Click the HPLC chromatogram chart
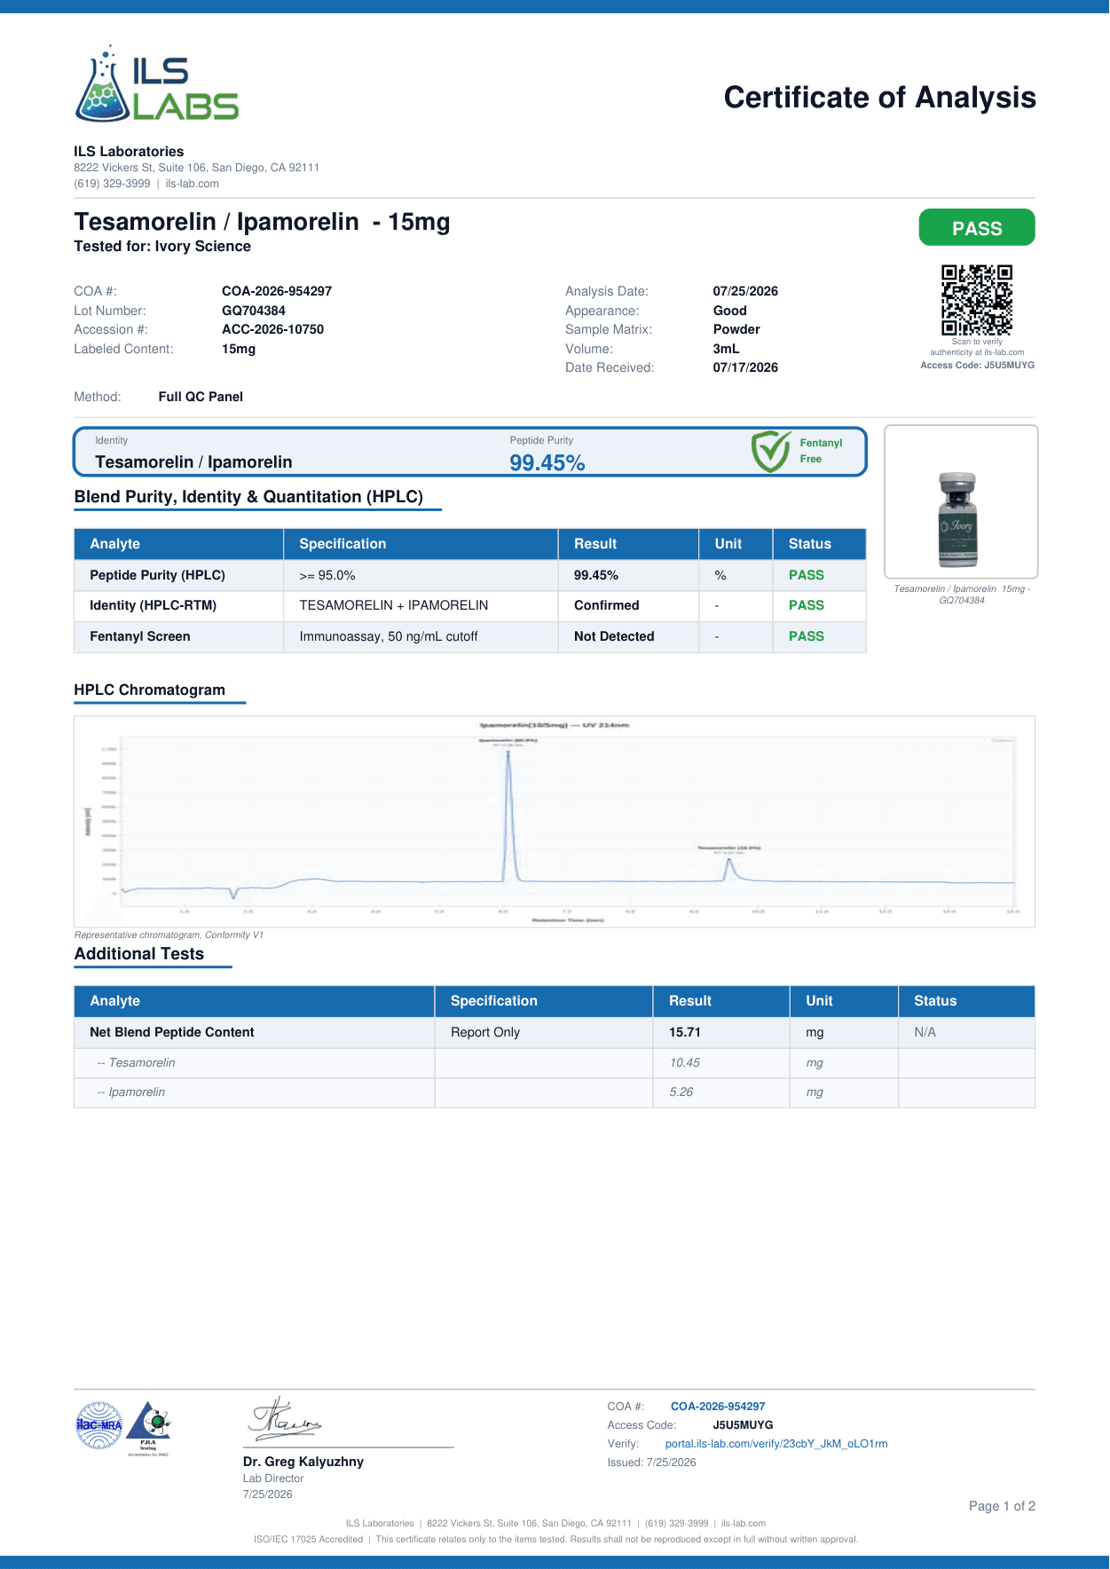This screenshot has height=1569, width=1110. [x=555, y=822]
